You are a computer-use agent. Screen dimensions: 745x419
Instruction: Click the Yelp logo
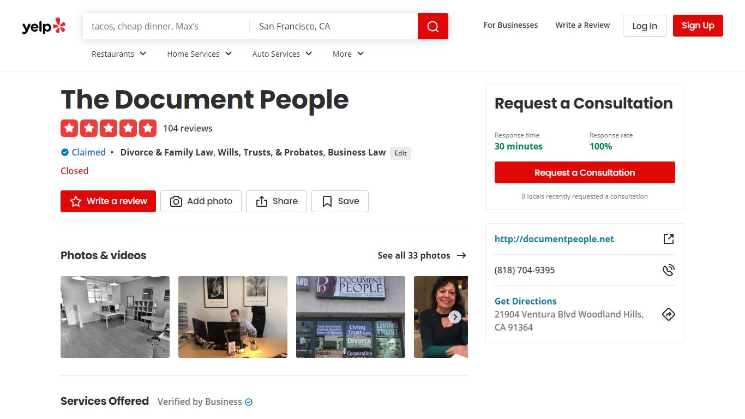click(44, 26)
